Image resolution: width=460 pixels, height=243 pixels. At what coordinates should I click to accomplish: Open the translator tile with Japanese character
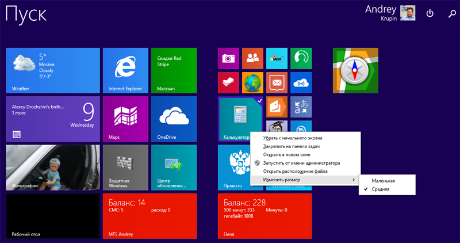point(301,107)
